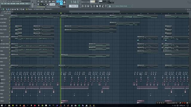Select next pattern with plus button

tap(79, 6)
